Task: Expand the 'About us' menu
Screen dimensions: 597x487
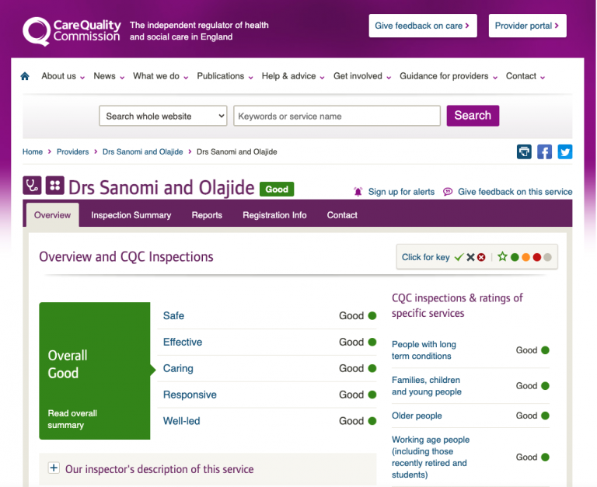Action: 63,76
